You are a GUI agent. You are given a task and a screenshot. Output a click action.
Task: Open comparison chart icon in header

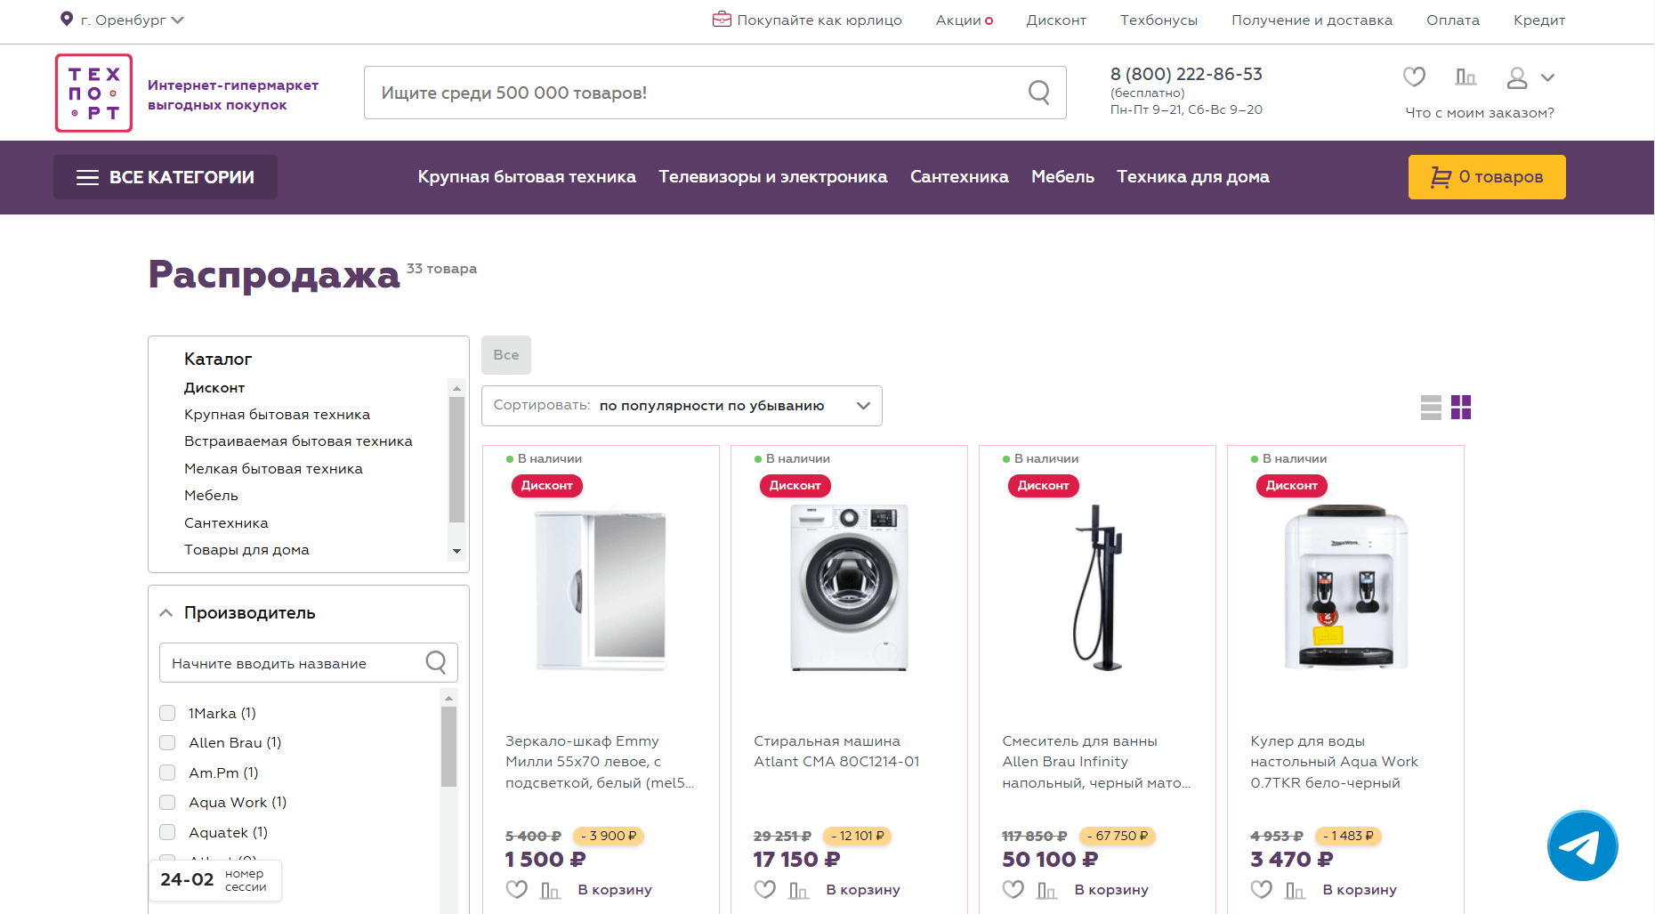[x=1465, y=77]
